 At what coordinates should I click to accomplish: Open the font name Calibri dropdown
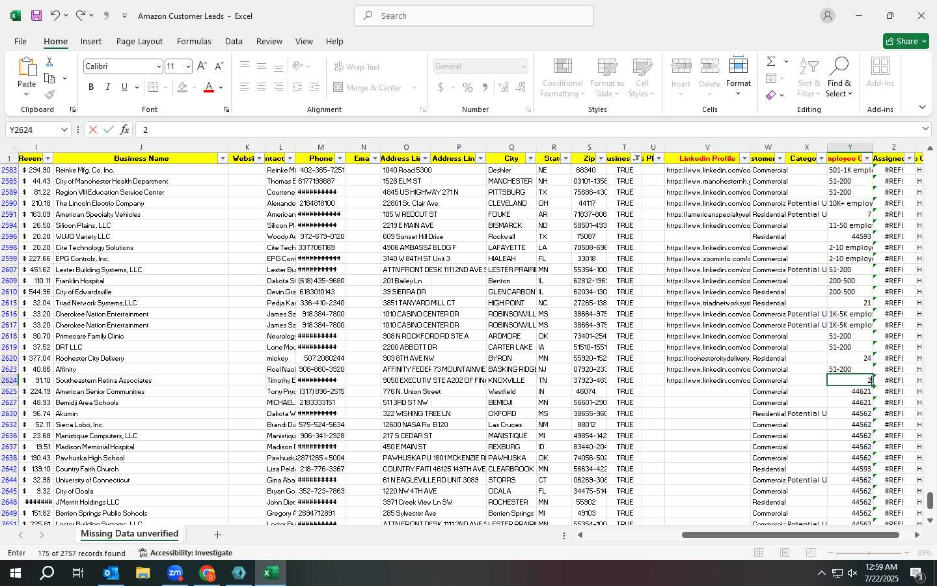point(158,66)
